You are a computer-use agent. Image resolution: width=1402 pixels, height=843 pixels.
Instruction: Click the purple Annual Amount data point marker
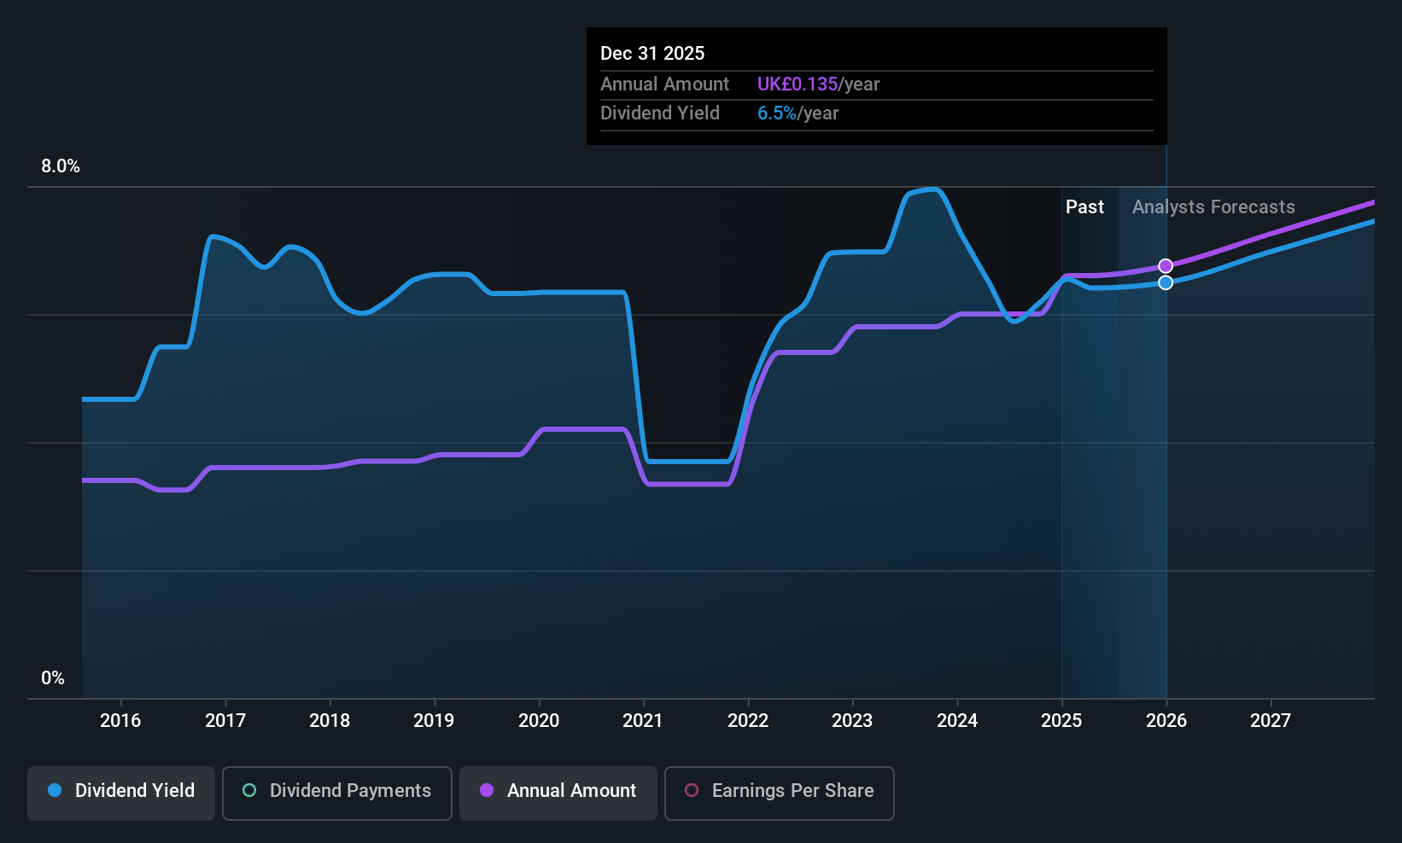pyautogui.click(x=1165, y=266)
